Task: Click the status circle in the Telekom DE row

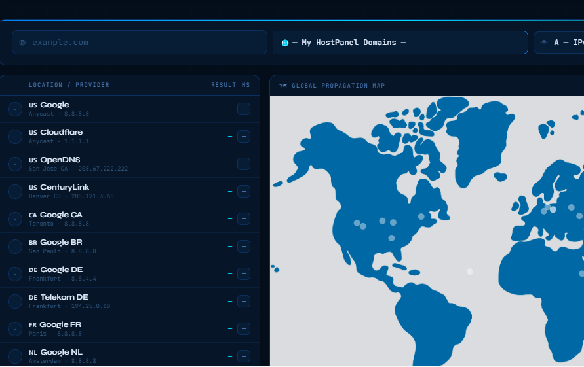Action: click(x=15, y=302)
